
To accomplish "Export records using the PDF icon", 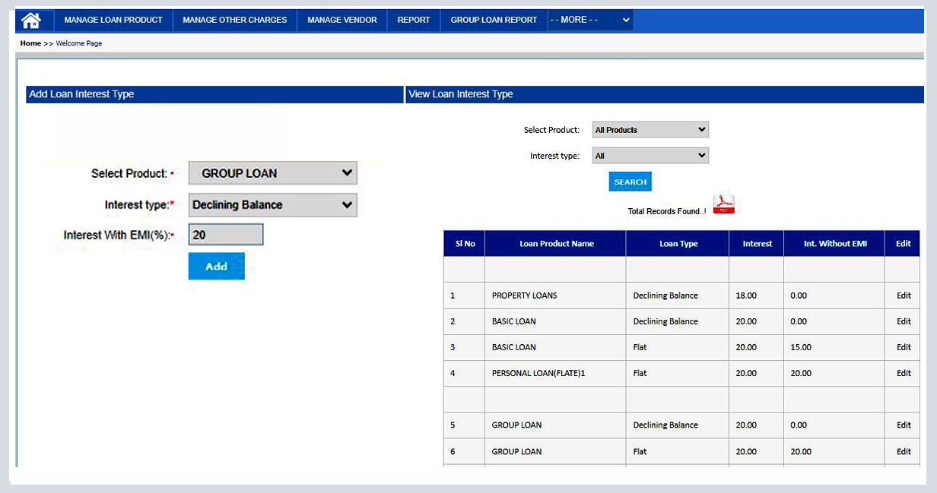I will tap(723, 204).
